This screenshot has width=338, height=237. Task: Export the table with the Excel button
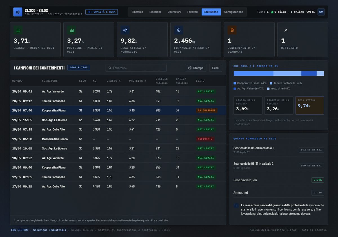click(216, 68)
